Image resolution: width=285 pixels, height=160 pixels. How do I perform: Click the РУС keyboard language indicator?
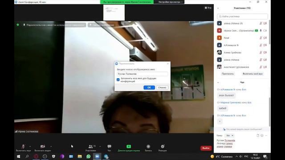[246, 156]
